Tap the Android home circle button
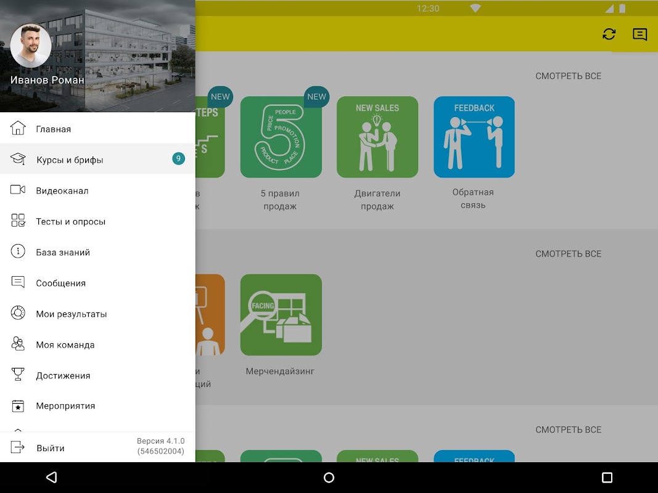Screen dimensions: 658x493 pyautogui.click(x=329, y=478)
